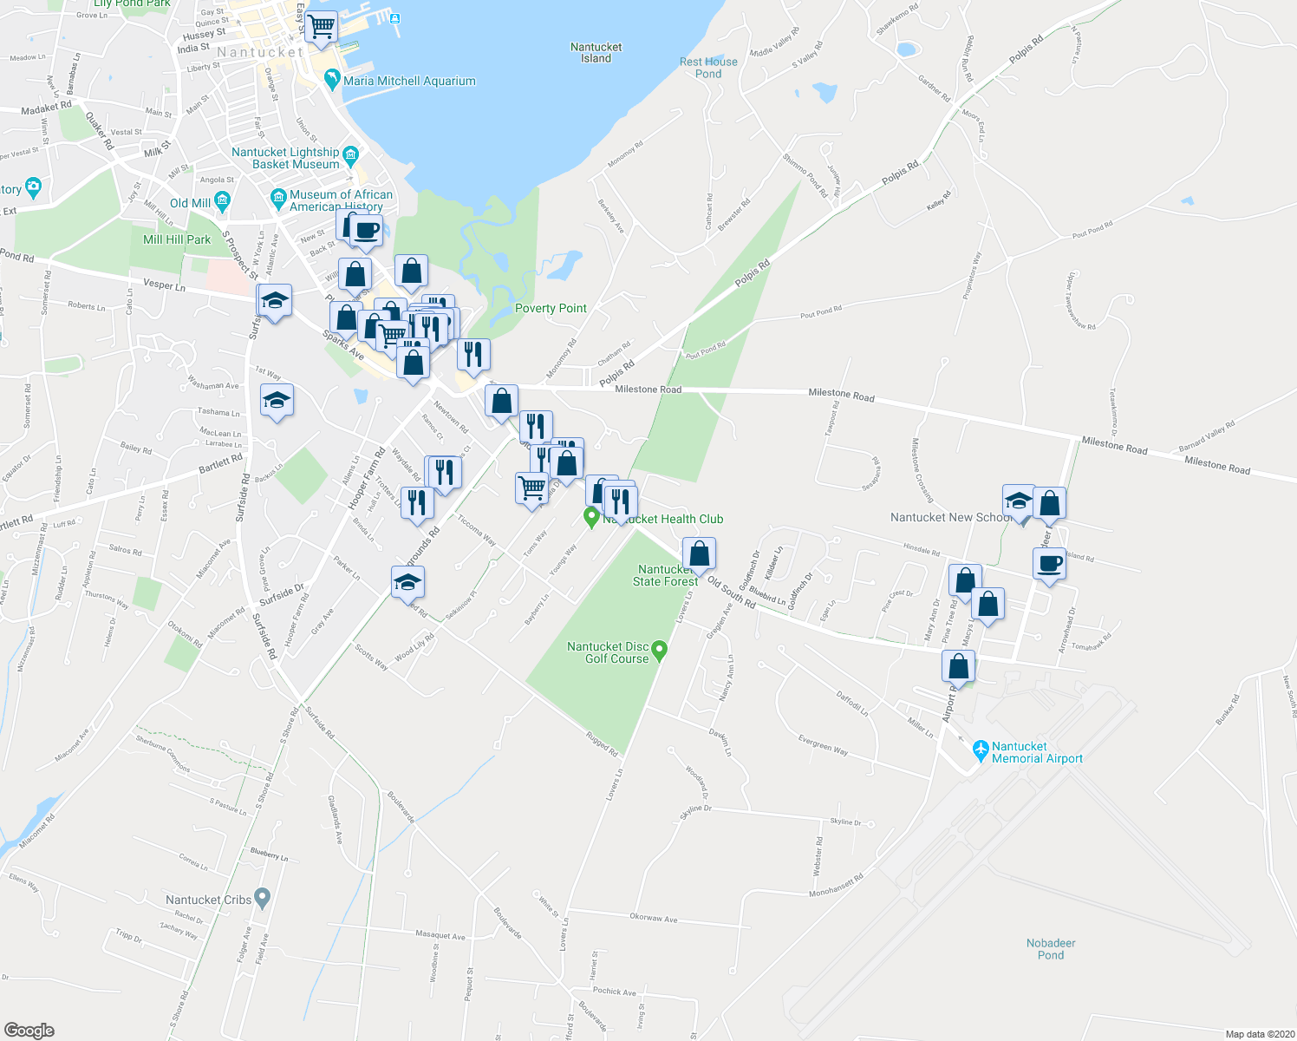Click the Poverty Point label

coord(551,308)
